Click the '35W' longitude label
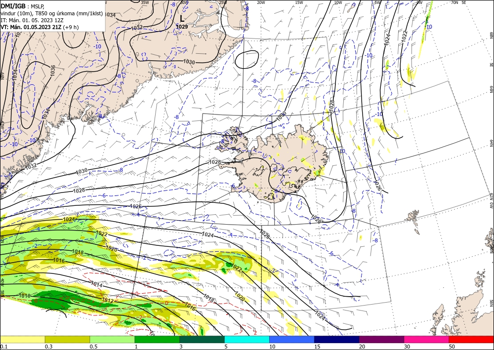The image size is (494, 350). click(x=145, y=2)
